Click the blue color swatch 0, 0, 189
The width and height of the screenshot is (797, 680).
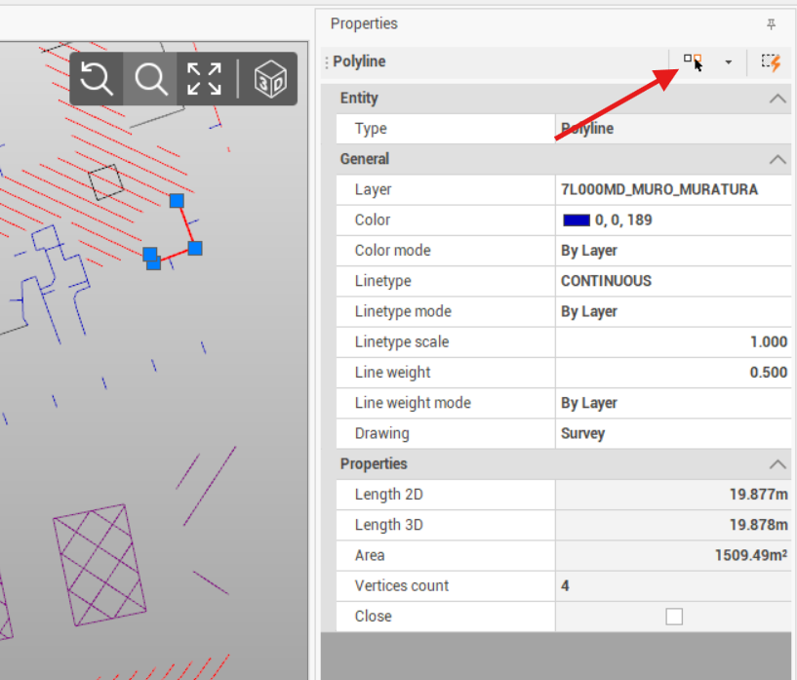coord(577,220)
